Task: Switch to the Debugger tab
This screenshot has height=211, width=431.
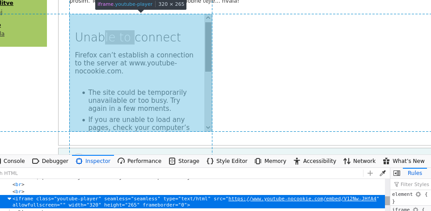Action: tap(51, 161)
